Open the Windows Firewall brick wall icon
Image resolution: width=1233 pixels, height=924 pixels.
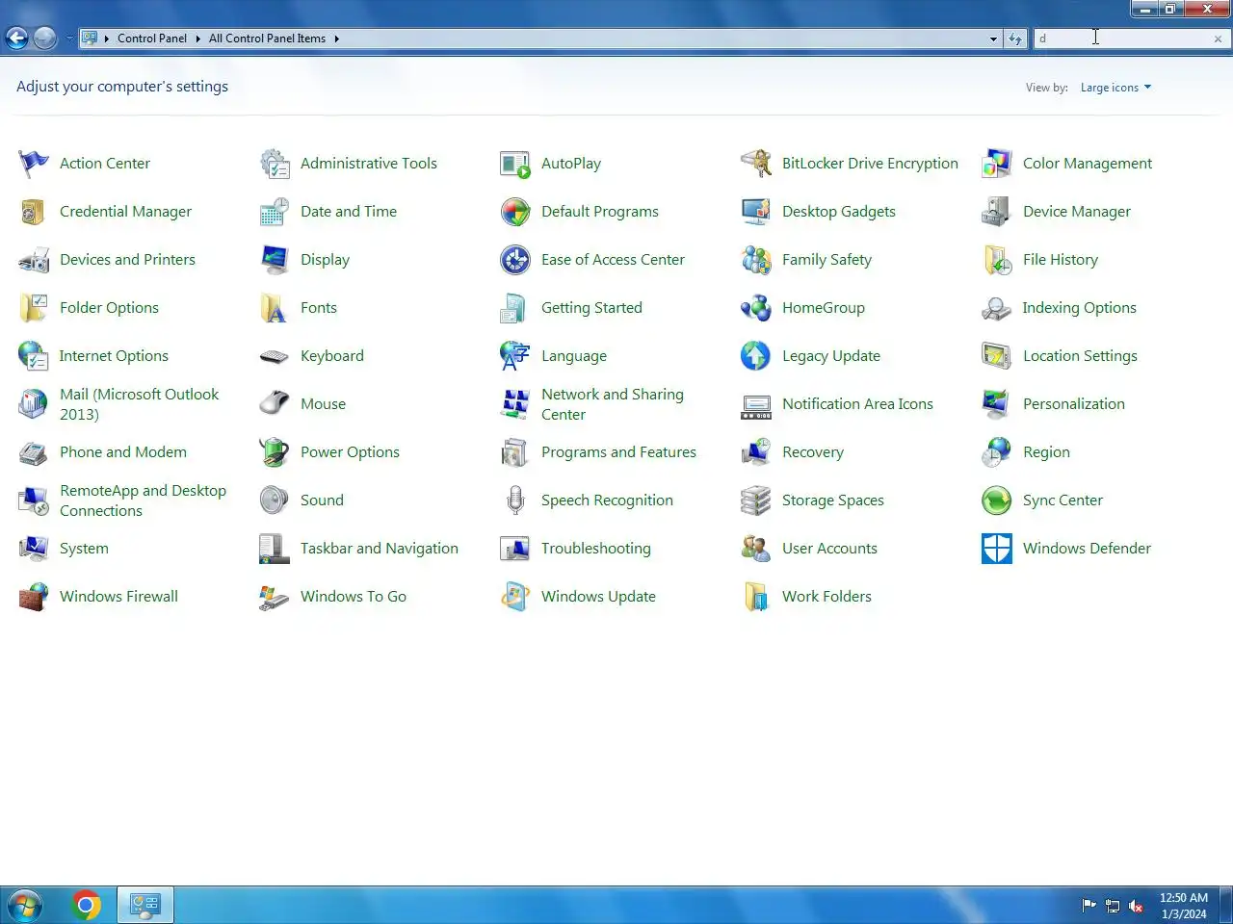tap(34, 597)
